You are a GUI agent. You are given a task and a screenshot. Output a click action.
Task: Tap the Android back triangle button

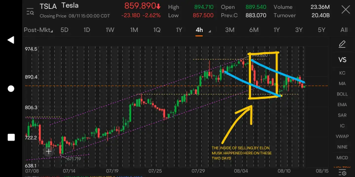click(11, 40)
